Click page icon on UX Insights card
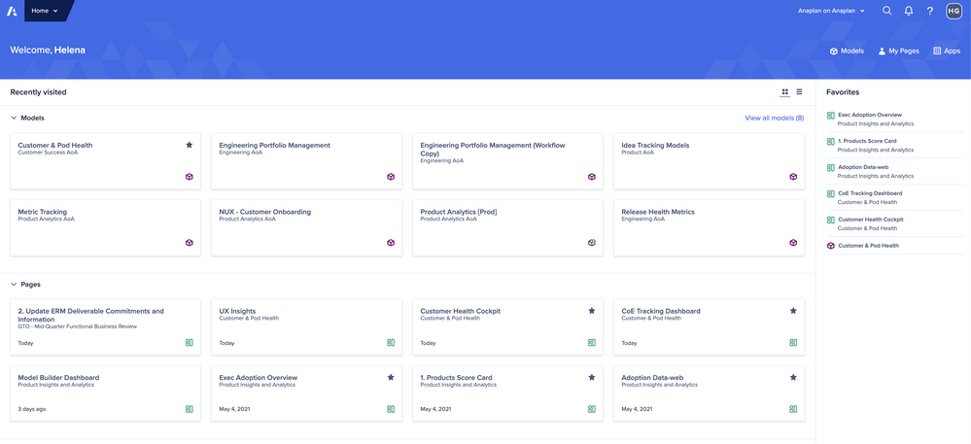Image resolution: width=971 pixels, height=444 pixels. [x=391, y=342]
